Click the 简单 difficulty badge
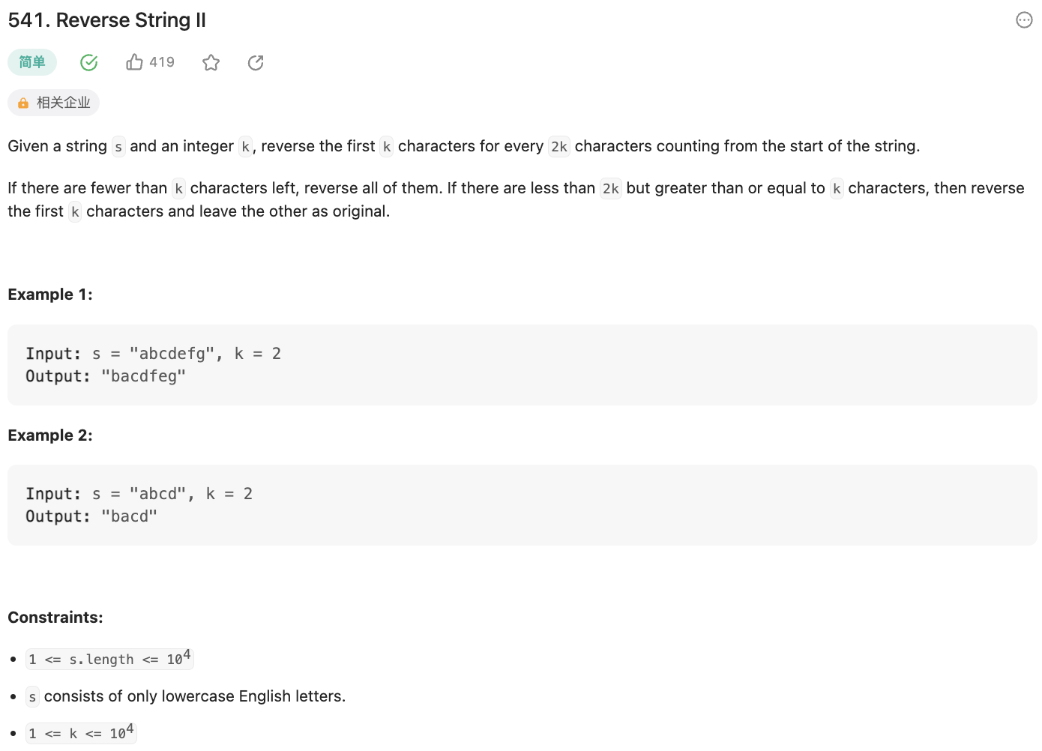 tap(32, 62)
